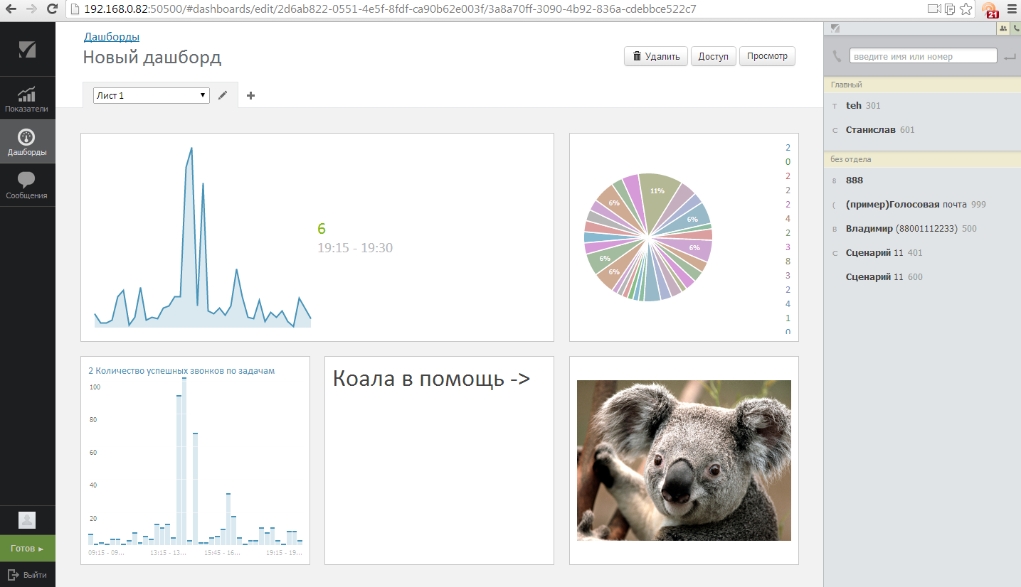The height and width of the screenshot is (587, 1021).
Task: Reload the page in browser
Action: pos(52,9)
